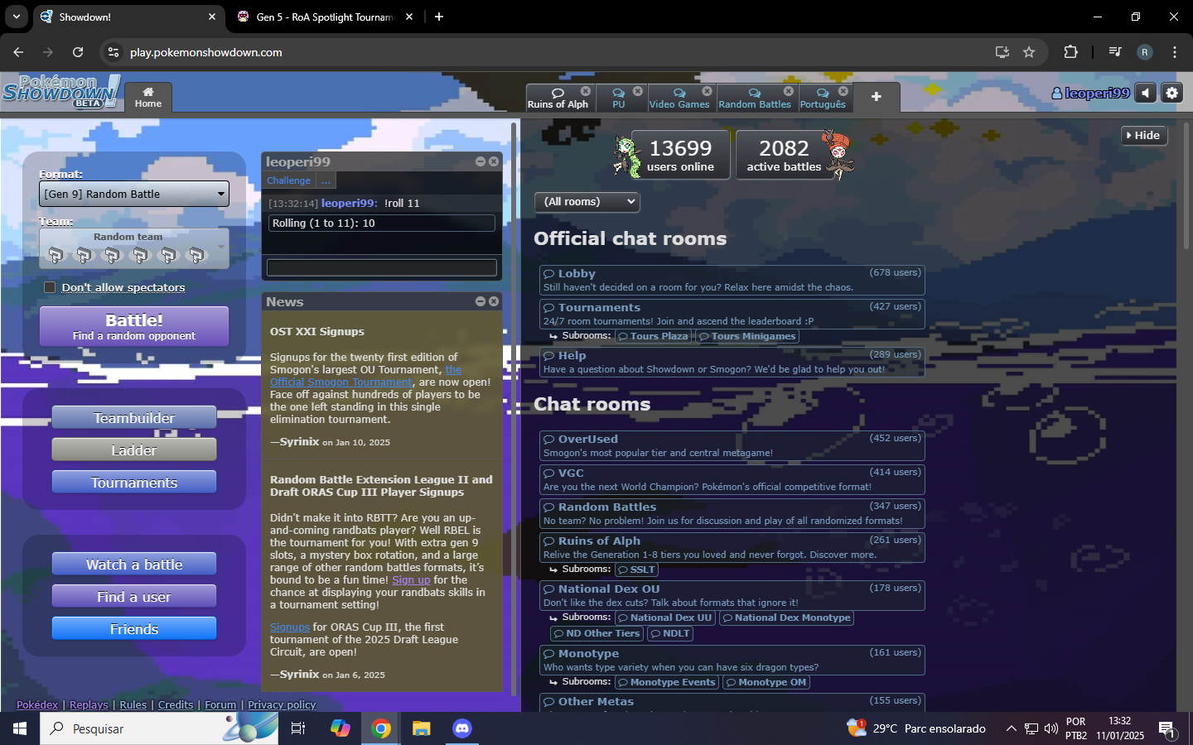The height and width of the screenshot is (745, 1193).
Task: Open the Random Battles room tab
Action: [755, 98]
